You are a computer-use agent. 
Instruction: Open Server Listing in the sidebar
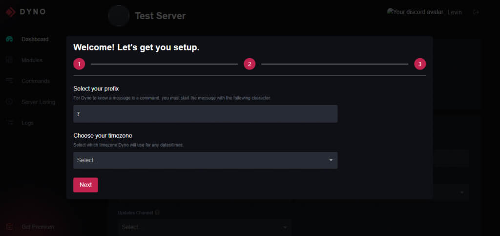(38, 102)
